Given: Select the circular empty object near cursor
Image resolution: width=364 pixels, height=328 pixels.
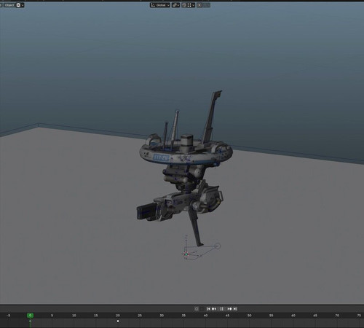Looking at the screenshot, I should pos(218,246).
